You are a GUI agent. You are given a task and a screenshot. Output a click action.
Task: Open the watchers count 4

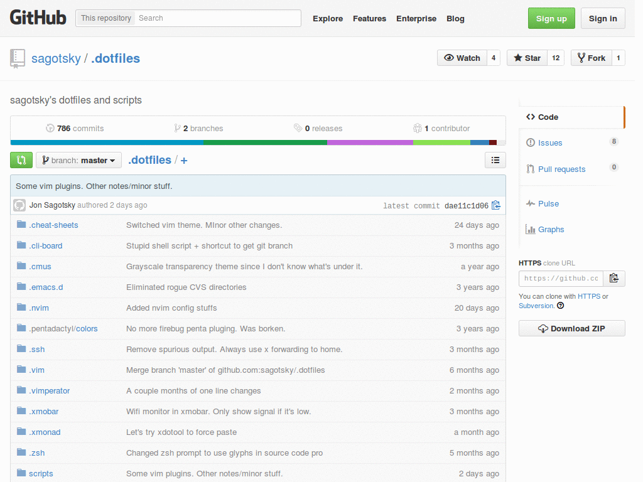tap(494, 58)
